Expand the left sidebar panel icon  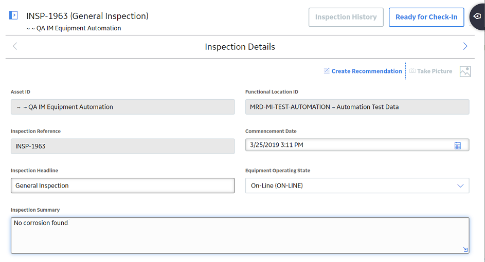tap(13, 15)
